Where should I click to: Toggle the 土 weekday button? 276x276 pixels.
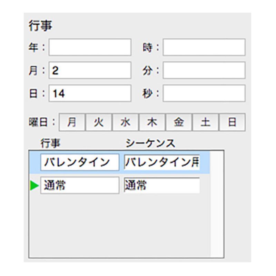206,122
